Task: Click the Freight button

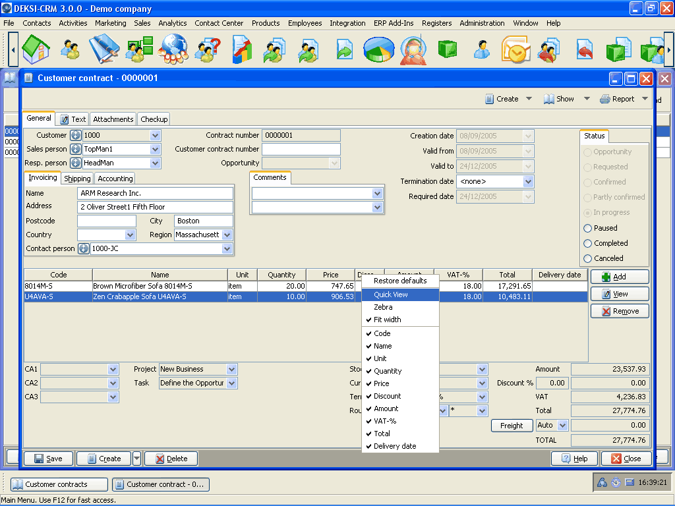Action: tap(512, 426)
